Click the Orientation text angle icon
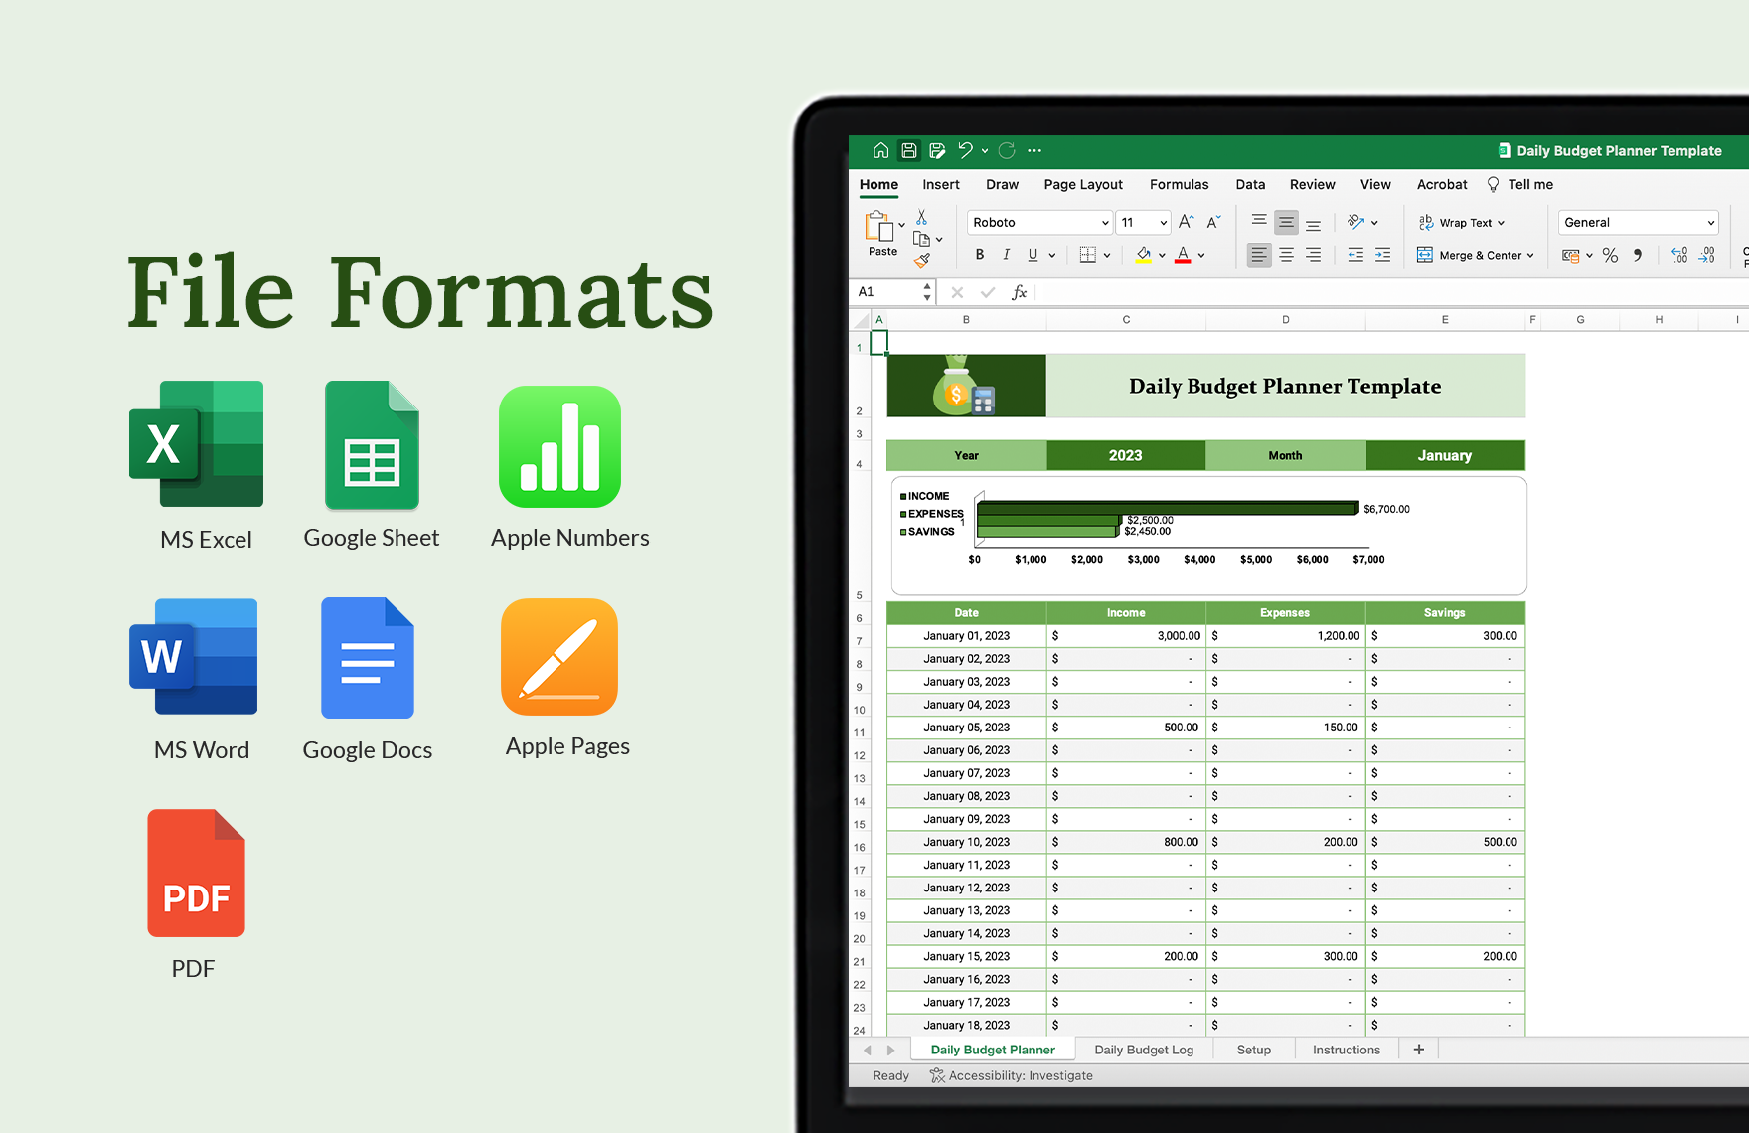Viewport: 1749px width, 1133px height. coord(1356,222)
